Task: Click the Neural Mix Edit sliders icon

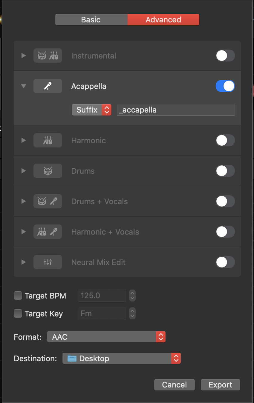Action: click(x=48, y=262)
